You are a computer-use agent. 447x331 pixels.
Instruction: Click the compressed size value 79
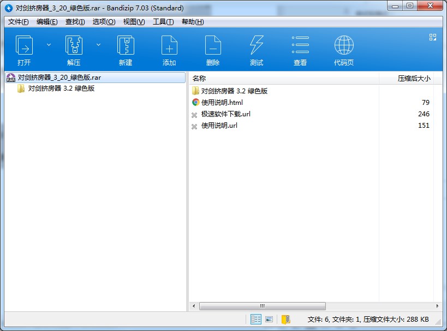[x=426, y=103]
